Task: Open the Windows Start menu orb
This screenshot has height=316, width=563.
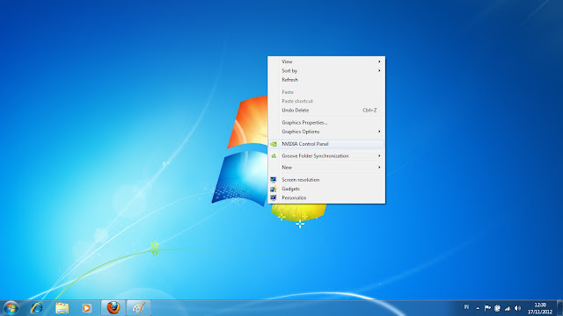Action: click(11, 308)
